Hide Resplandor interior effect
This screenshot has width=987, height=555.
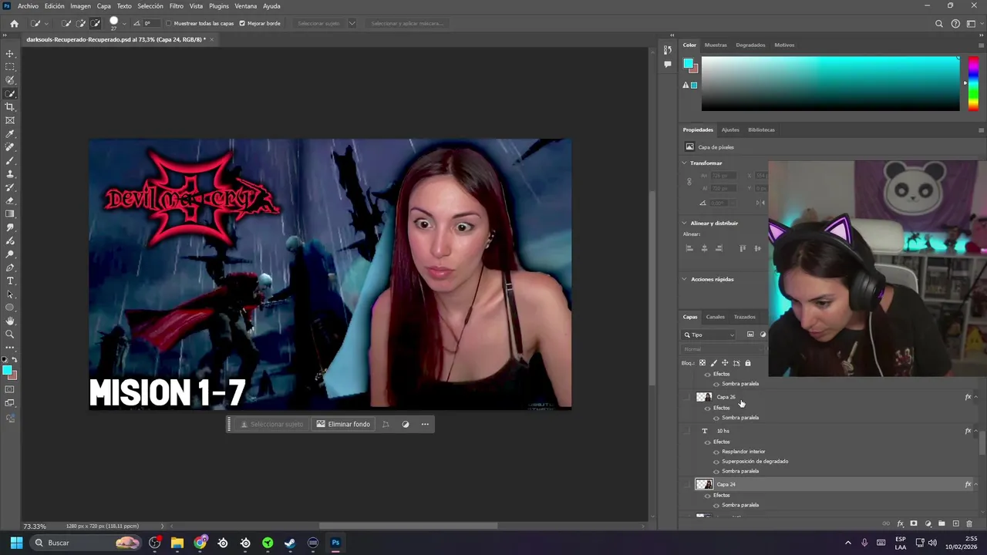(x=716, y=452)
